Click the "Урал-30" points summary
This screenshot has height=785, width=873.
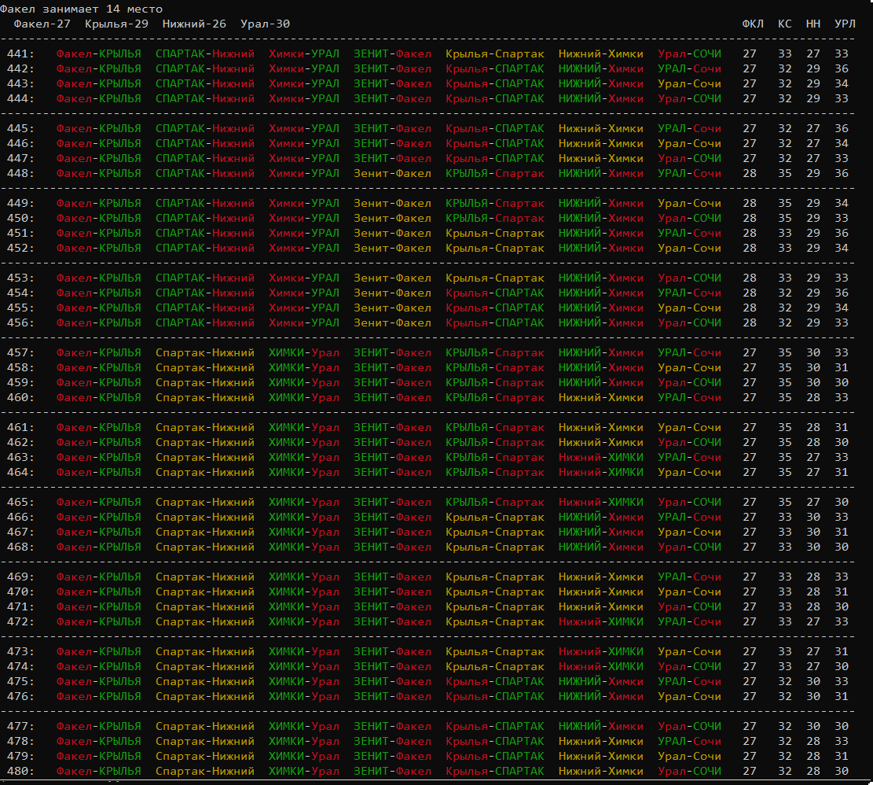(x=265, y=24)
